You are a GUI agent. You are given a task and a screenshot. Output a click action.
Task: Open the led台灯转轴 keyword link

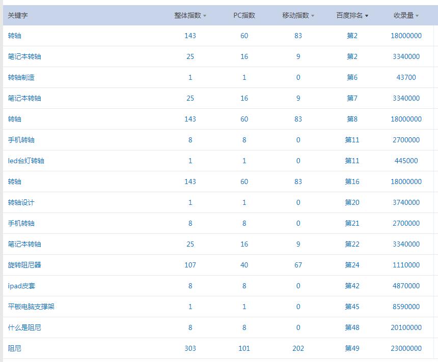coord(26,161)
